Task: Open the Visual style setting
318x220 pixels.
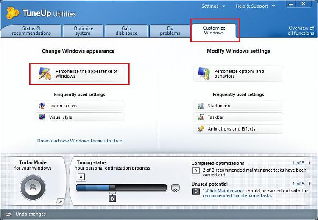Action: tap(79, 117)
